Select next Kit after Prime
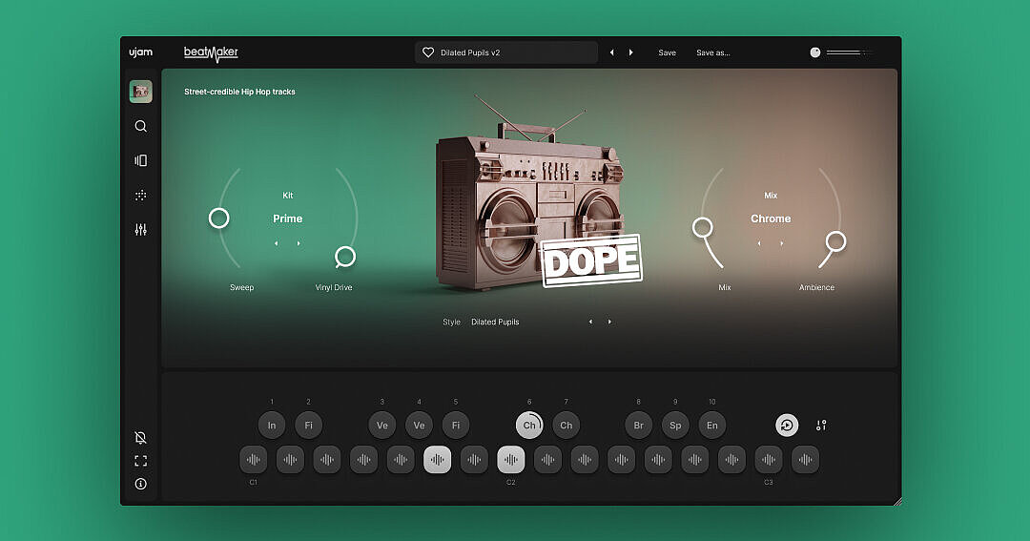1030x541 pixels. [x=299, y=243]
